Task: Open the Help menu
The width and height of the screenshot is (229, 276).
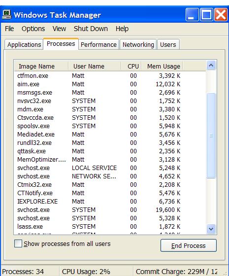Action: [x=122, y=29]
